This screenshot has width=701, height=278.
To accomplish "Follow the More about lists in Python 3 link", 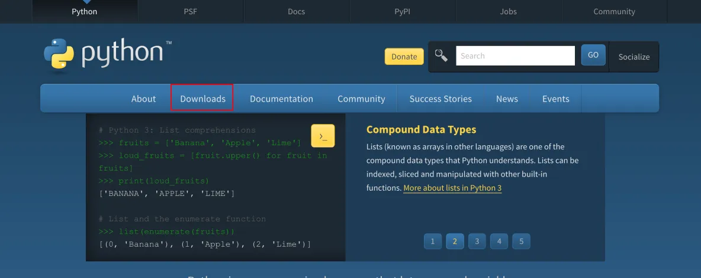I will coord(452,188).
